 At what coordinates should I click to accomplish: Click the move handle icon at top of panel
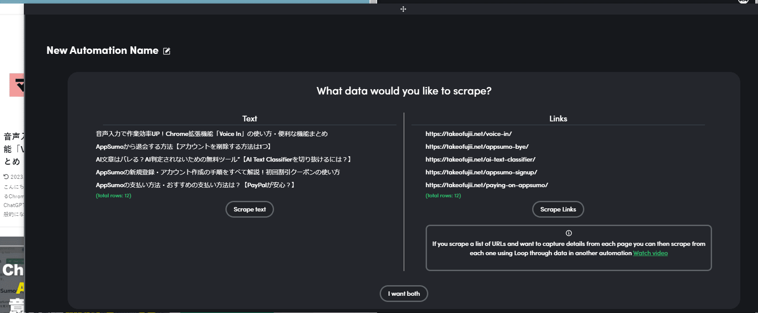click(403, 9)
